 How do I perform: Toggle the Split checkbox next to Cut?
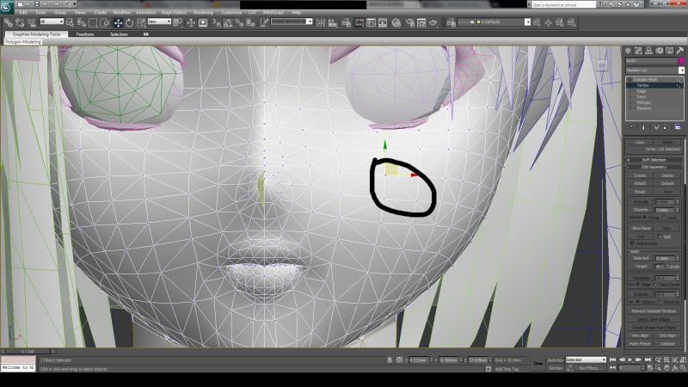(x=658, y=235)
